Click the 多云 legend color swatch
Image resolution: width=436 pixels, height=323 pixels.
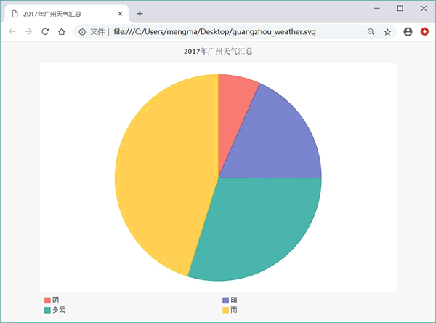47,310
